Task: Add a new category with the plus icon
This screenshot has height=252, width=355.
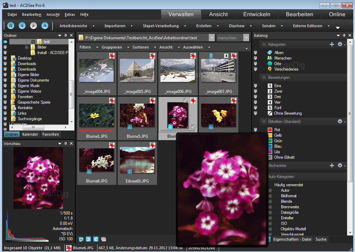Action: pos(332,44)
